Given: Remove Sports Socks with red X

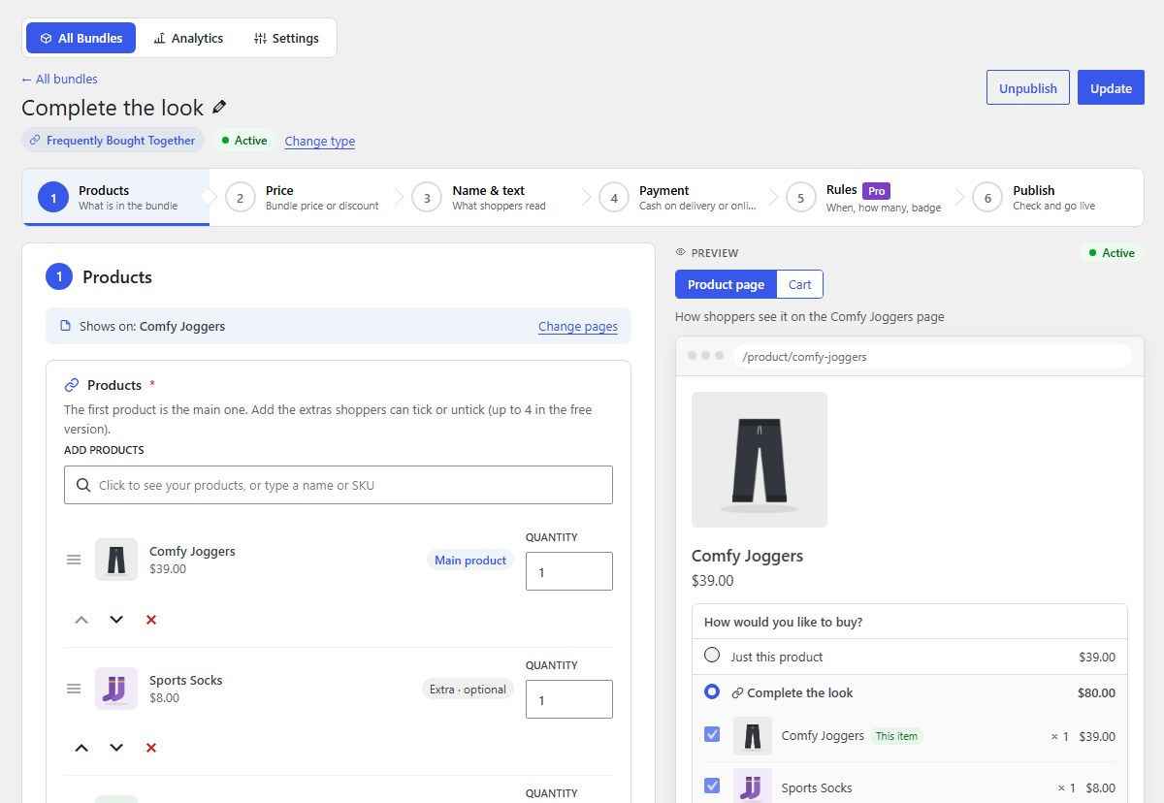Looking at the screenshot, I should tap(151, 748).
